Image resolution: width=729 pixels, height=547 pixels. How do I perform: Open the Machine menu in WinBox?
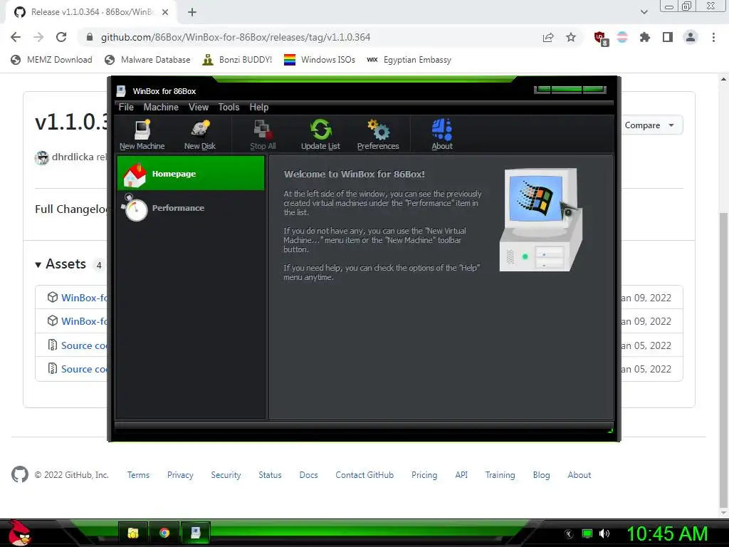161,107
